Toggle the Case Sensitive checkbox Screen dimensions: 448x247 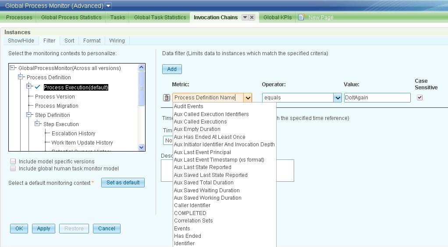click(420, 97)
